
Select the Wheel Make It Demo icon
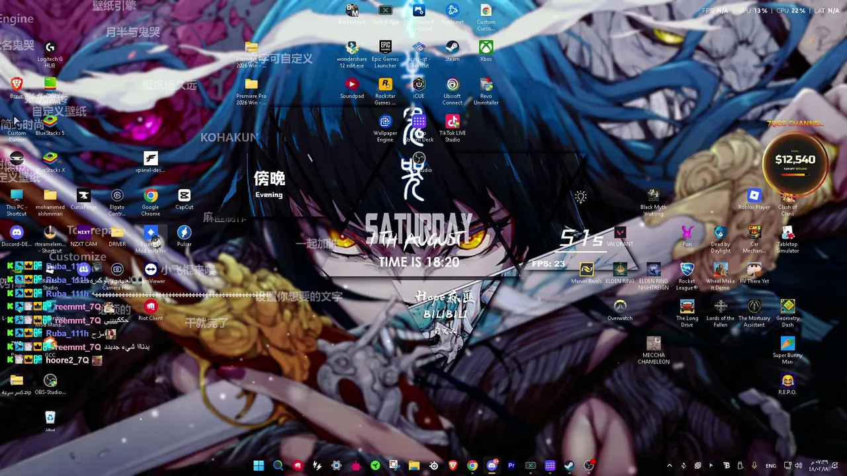point(721,276)
